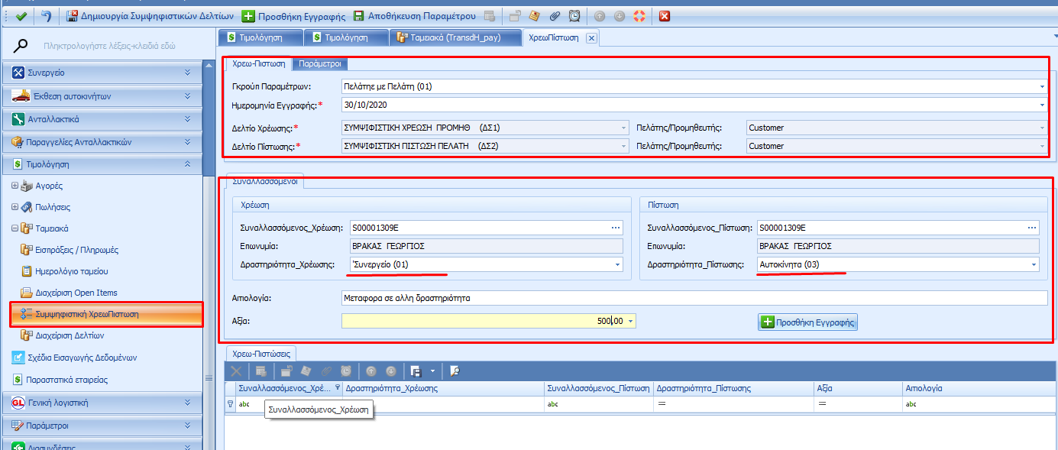
Task: Collapse the Ταμειακά tree node
Action: (16, 228)
